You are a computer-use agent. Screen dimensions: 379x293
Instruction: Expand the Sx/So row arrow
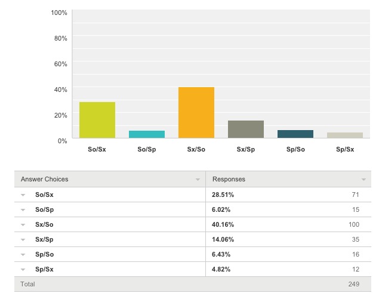23,225
